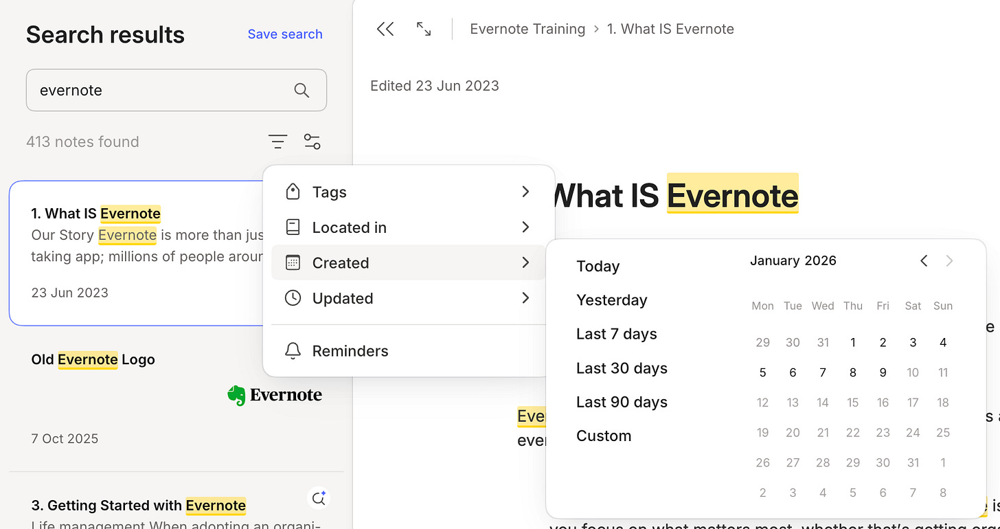The width and height of the screenshot is (1000, 529).
Task: Click the evernote search input field
Action: pyautogui.click(x=177, y=90)
